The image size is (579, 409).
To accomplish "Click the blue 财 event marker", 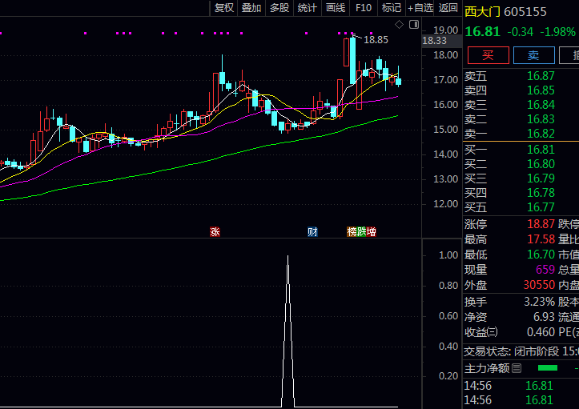I will coord(312,232).
